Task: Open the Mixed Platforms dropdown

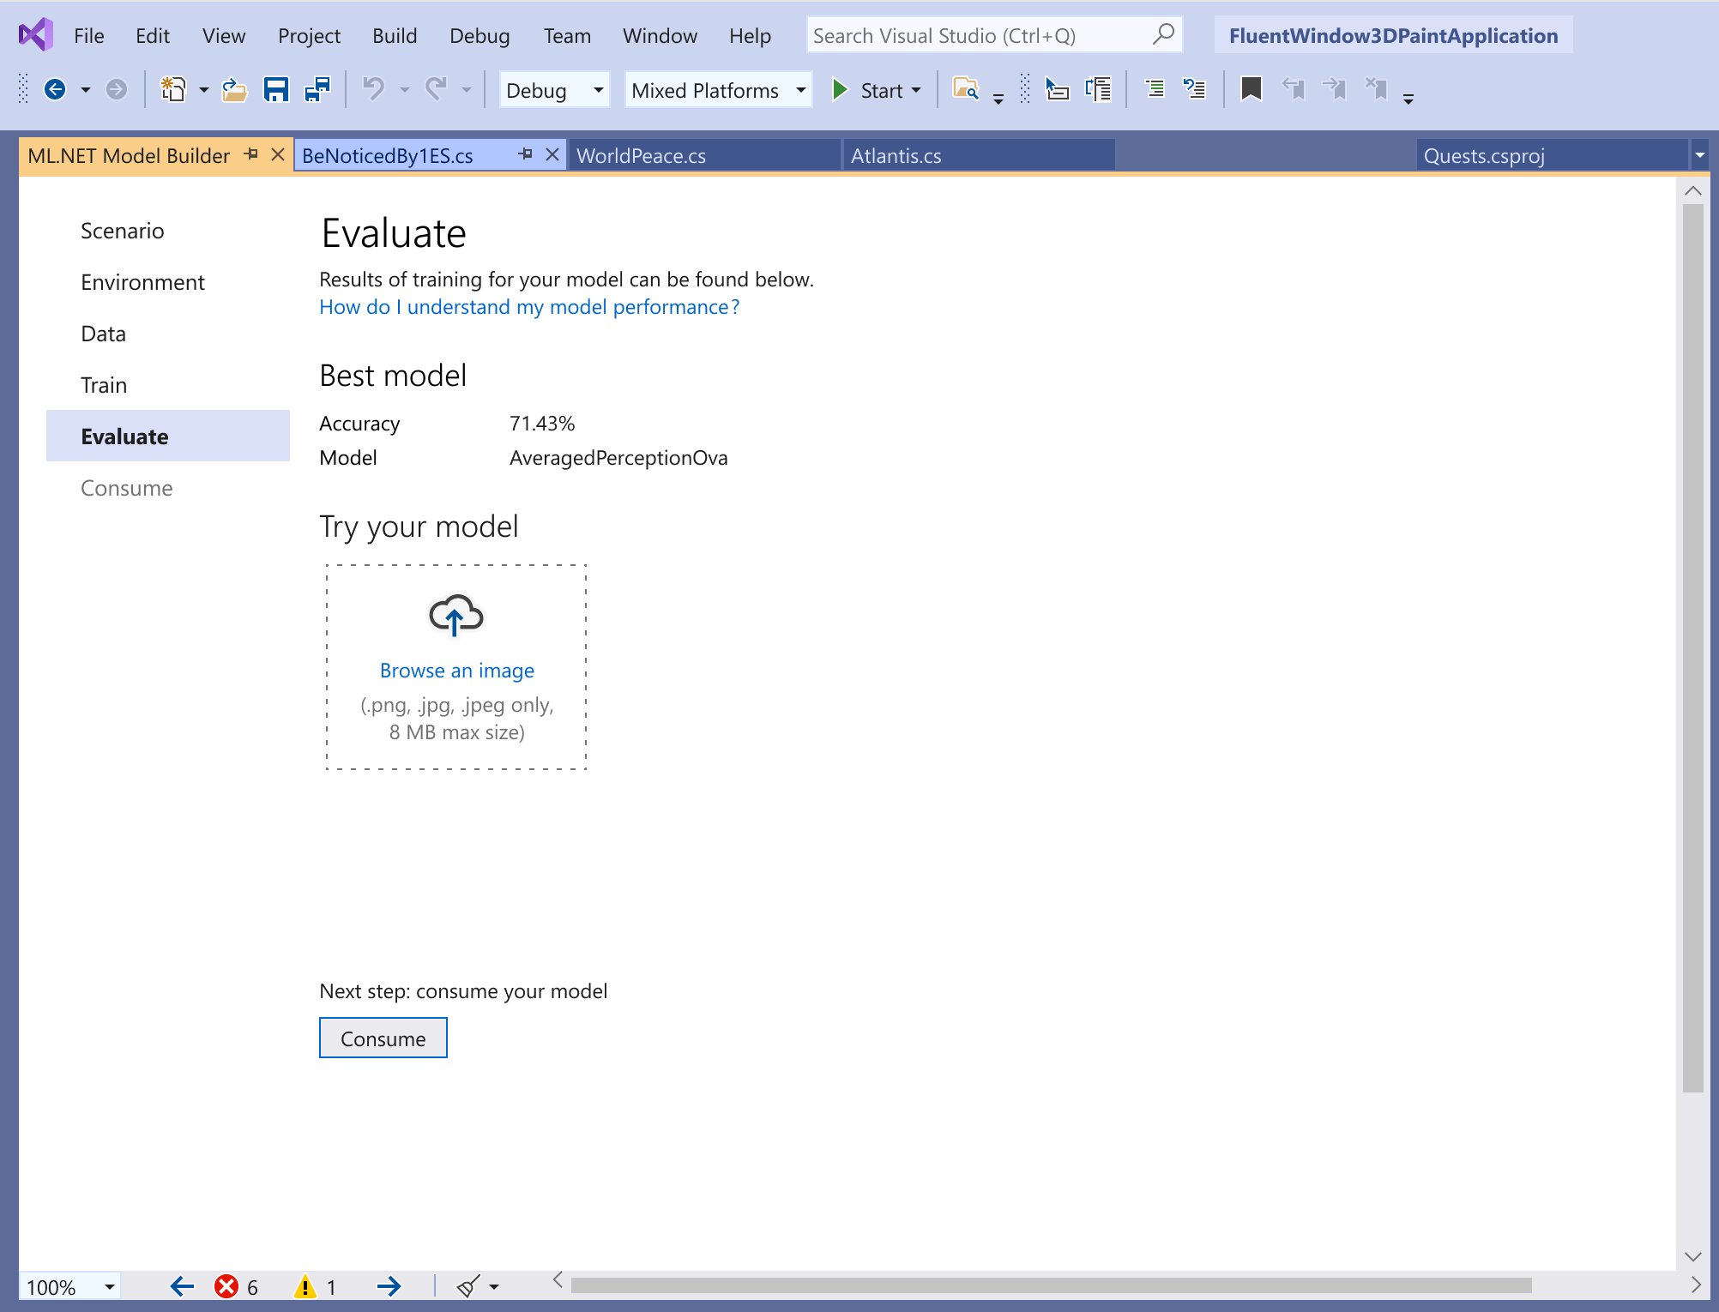Action: [717, 89]
